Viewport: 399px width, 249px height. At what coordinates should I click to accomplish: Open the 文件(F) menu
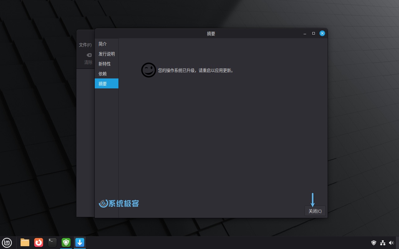[x=85, y=45]
